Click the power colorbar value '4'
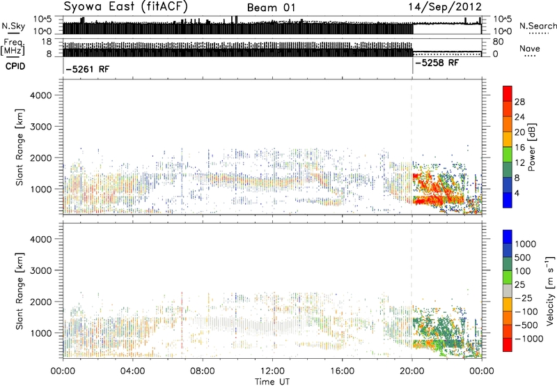Viewport: 557px width, 386px height. click(517, 193)
